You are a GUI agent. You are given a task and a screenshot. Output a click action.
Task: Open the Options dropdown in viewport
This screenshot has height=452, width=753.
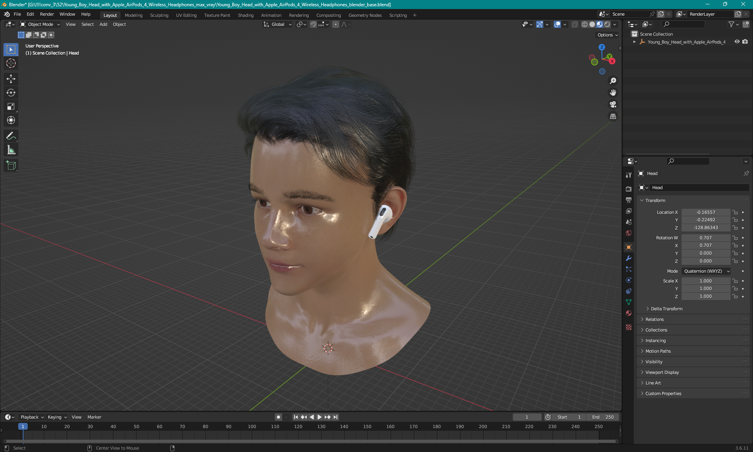pos(607,35)
